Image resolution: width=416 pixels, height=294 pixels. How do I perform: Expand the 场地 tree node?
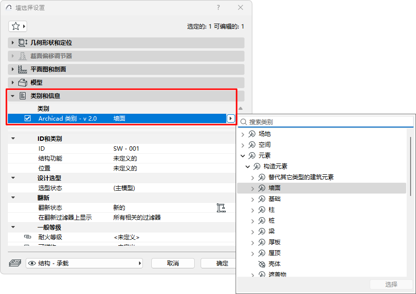click(243, 134)
